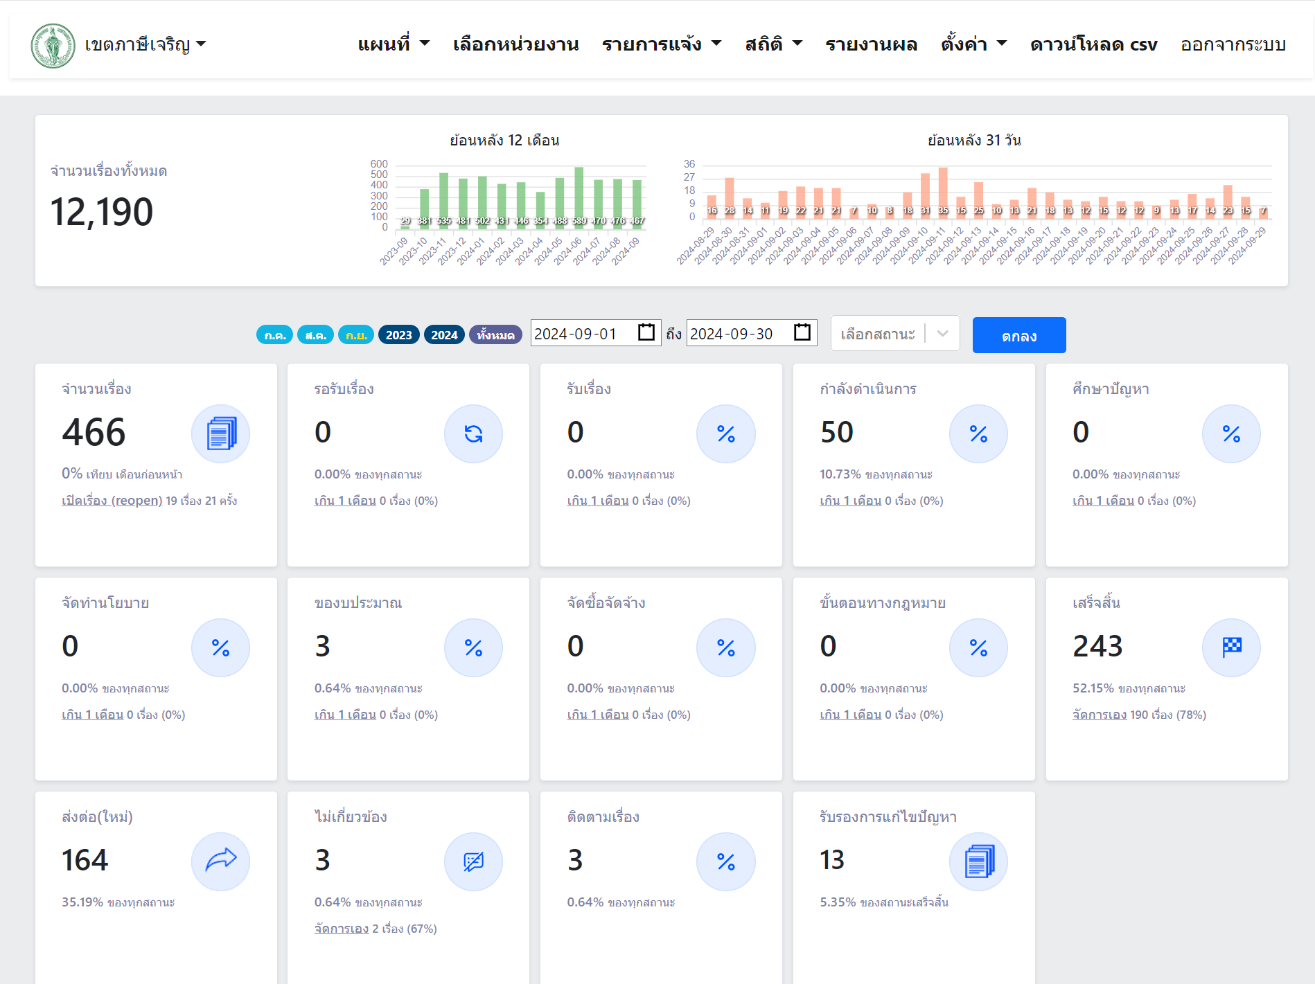This screenshot has width=1315, height=984.
Task: Expand the รายการแจ้ง menu dropdown
Action: (x=661, y=44)
